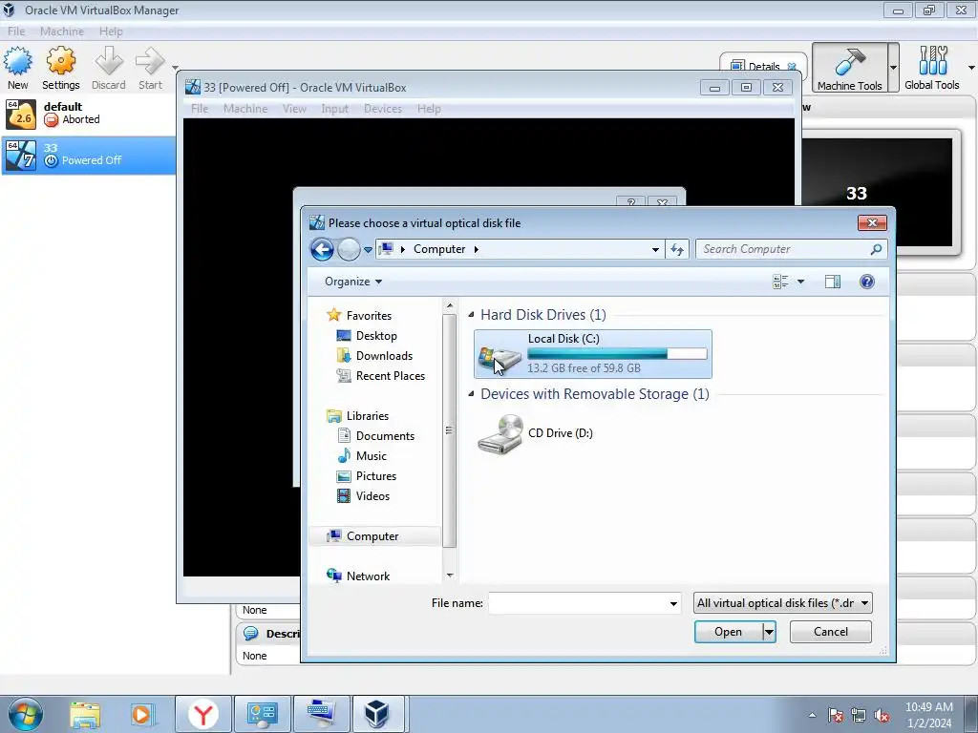Collapse Devices with Removable Storage group
The height and width of the screenshot is (733, 978).
471,394
